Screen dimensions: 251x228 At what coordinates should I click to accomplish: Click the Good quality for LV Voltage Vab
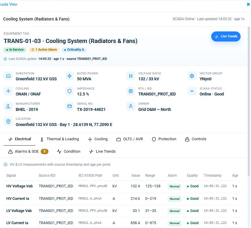click(192, 211)
